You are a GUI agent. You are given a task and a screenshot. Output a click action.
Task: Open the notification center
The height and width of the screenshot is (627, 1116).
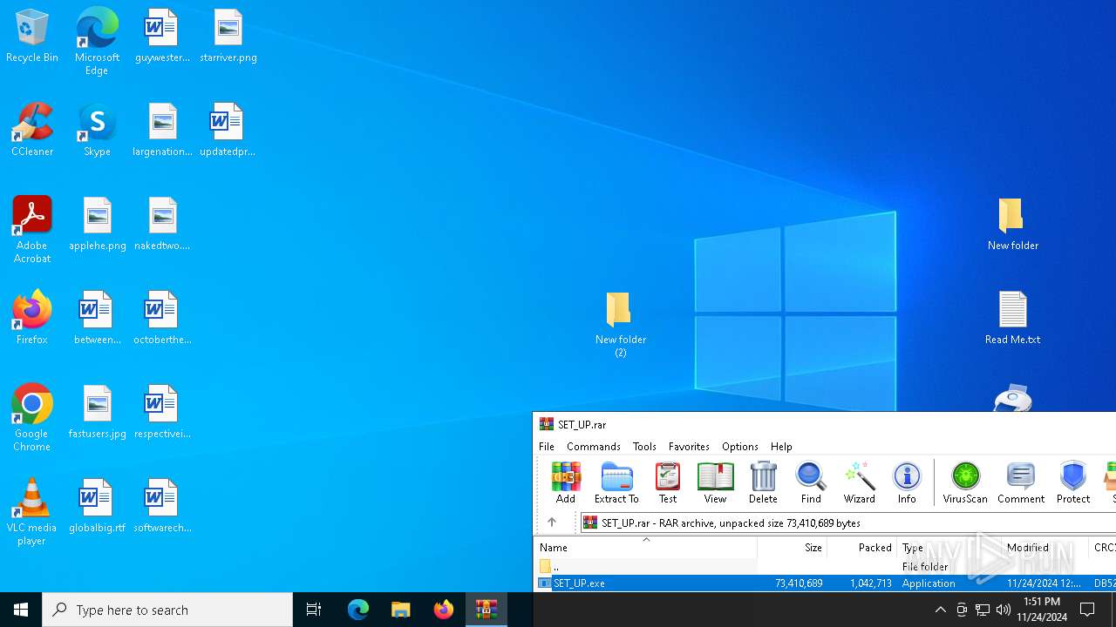click(x=1088, y=610)
